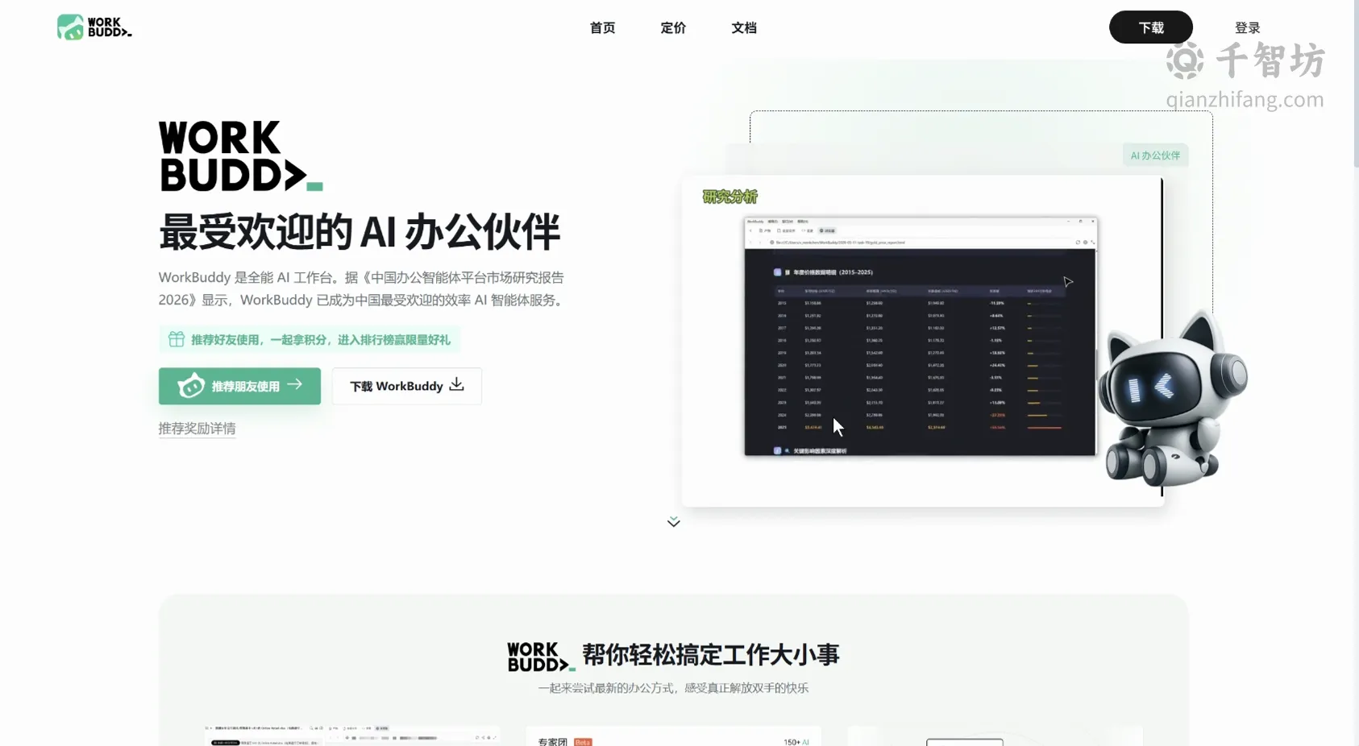Open the 推荐奖励详情 link
Screen dimensions: 1359x746
point(197,429)
